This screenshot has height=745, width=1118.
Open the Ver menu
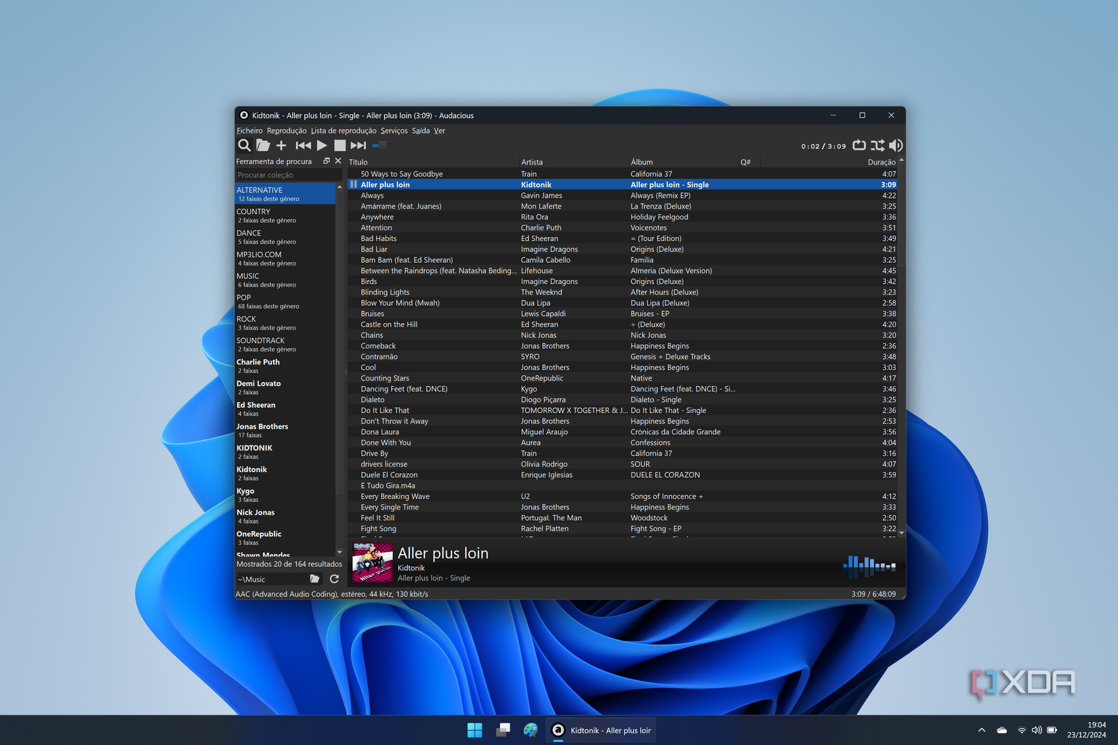(x=439, y=131)
